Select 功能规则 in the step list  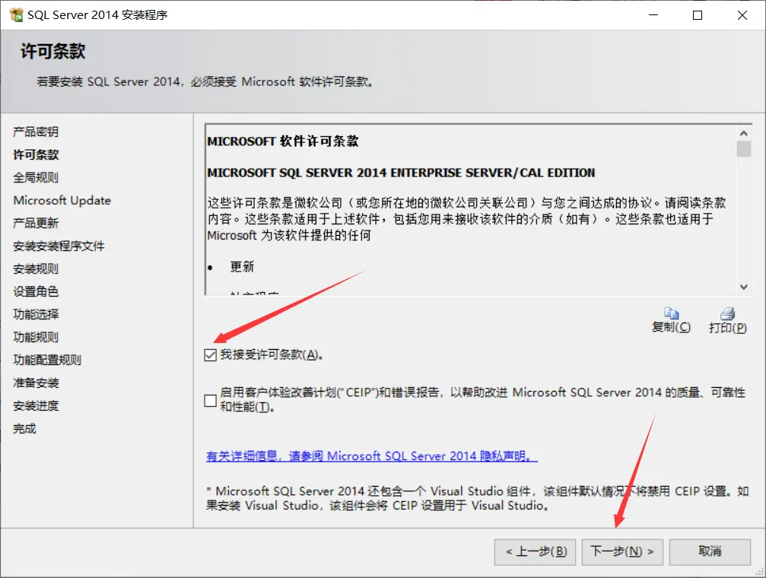[x=36, y=337]
